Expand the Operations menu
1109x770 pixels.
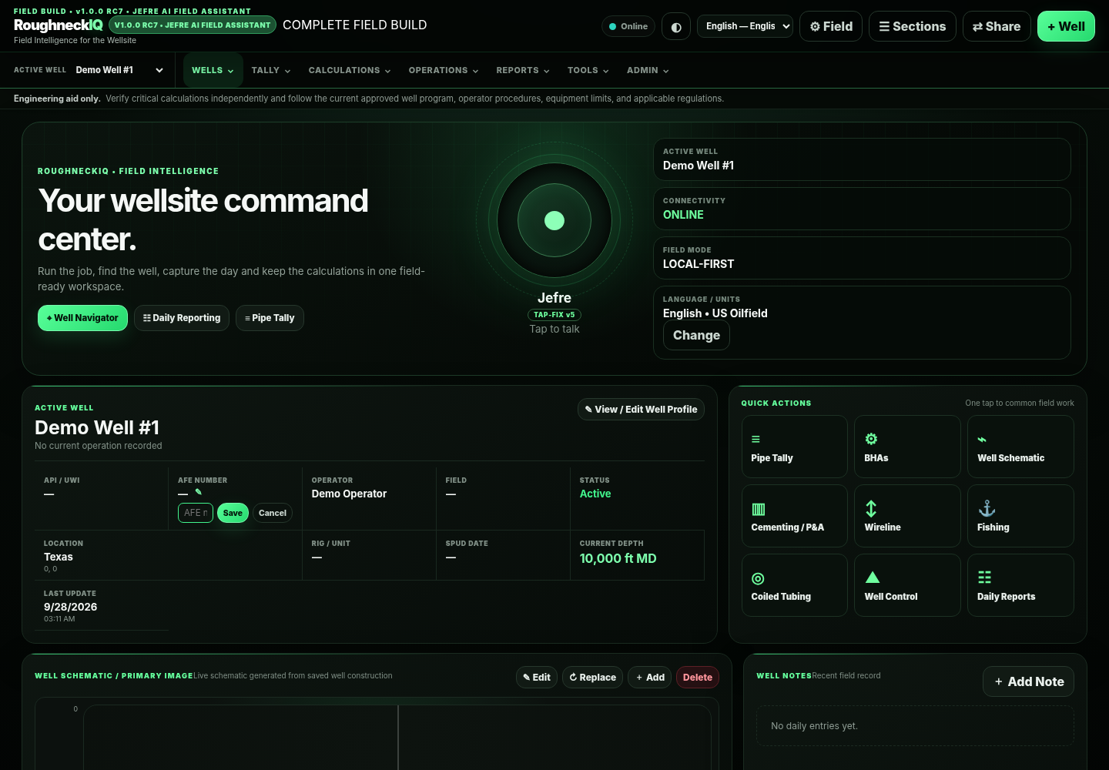444,70
